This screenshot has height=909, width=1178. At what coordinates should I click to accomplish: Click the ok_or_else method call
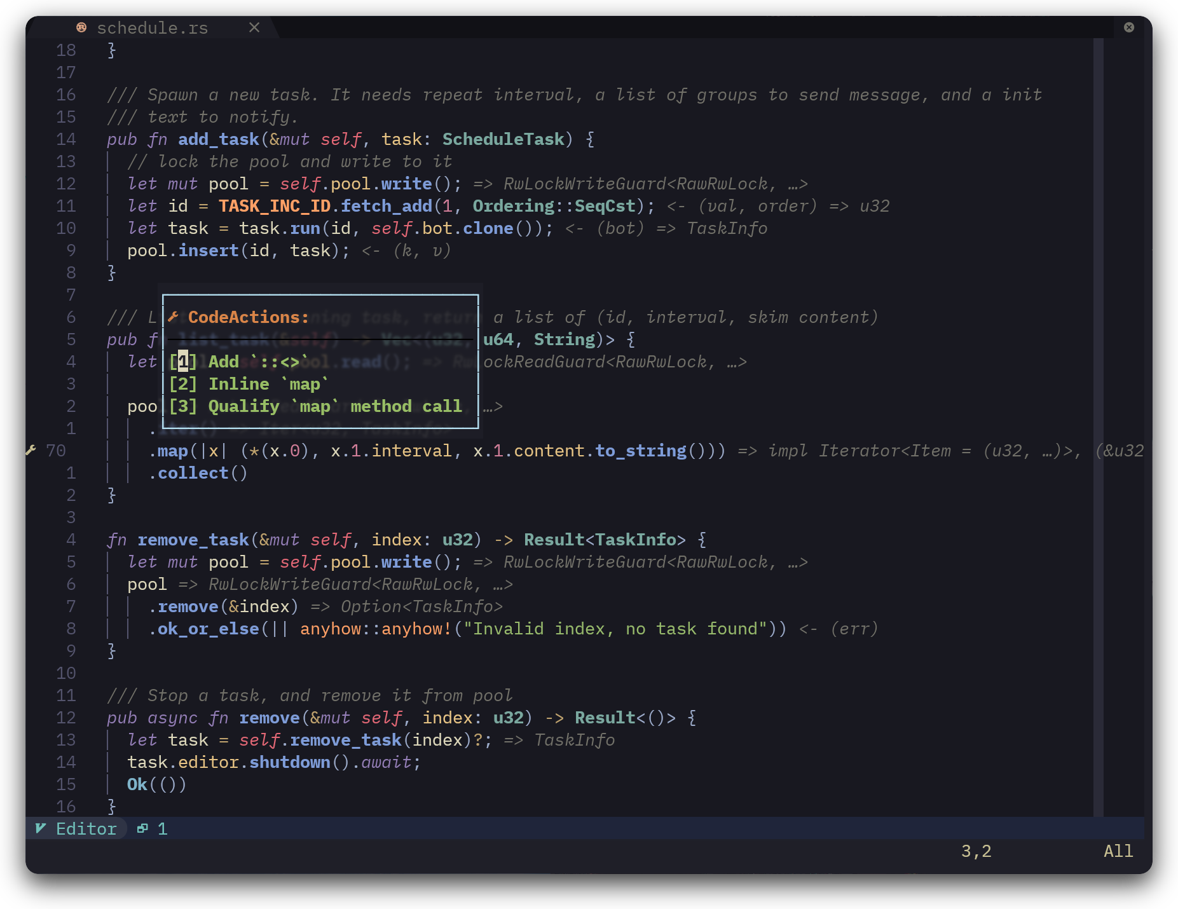pyautogui.click(x=209, y=629)
